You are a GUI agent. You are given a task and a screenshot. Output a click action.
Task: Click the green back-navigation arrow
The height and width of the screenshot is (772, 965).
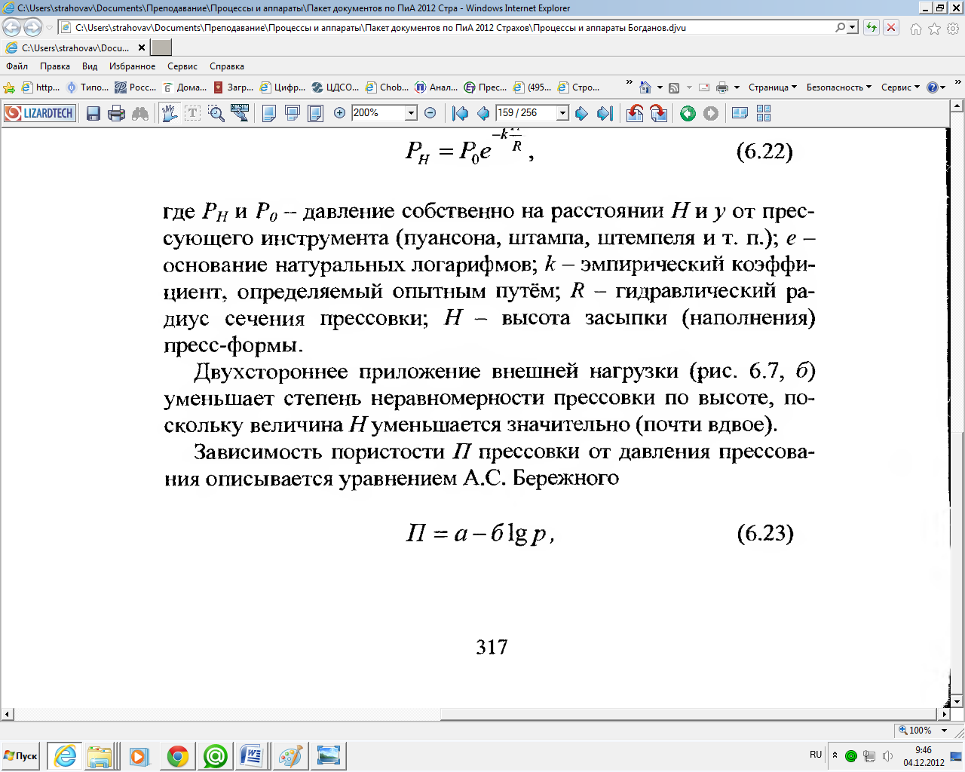point(688,113)
